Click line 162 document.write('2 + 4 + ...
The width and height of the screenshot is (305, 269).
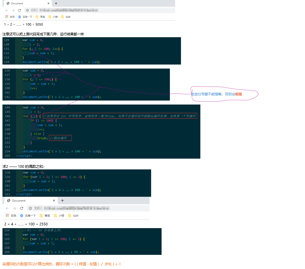(62, 190)
